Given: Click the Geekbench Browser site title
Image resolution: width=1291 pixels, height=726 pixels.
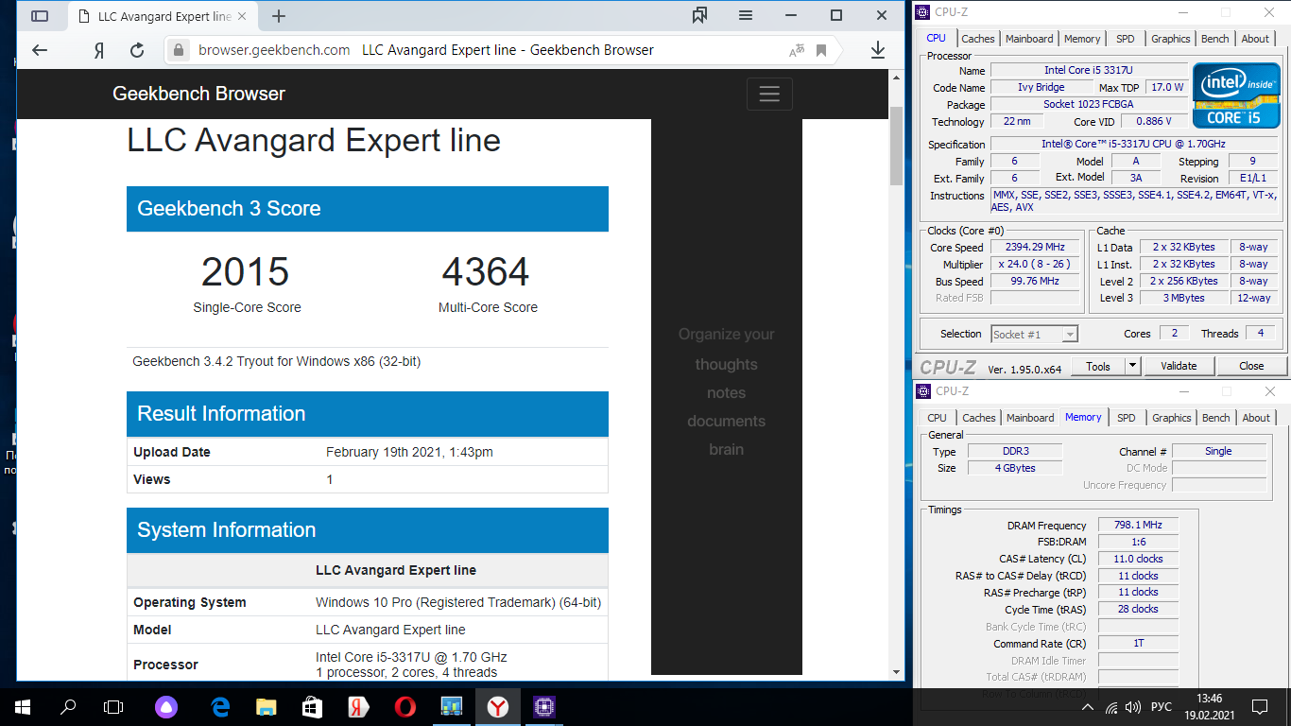Looking at the screenshot, I should click(x=198, y=94).
